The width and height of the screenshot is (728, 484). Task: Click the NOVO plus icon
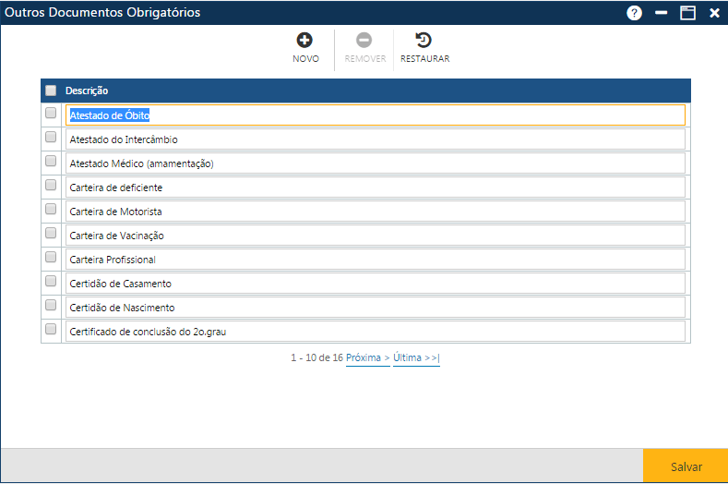(304, 41)
